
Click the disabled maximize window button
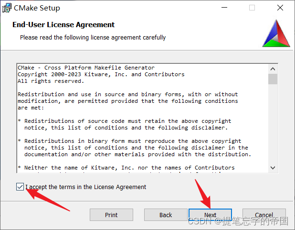[x=252, y=8]
